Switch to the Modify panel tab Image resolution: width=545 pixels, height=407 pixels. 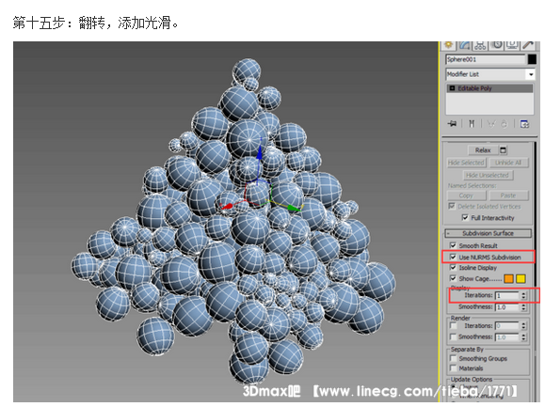[464, 45]
